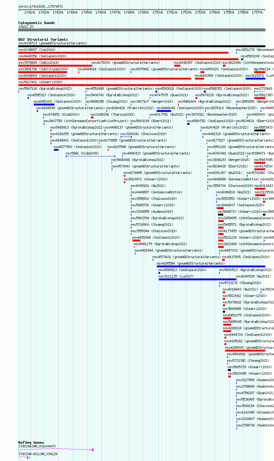Image resolution: width=274 pixels, height=461 pixels.
Task: Open ST8SIA6-AS1|NR_034129 gene
Action: point(38,454)
